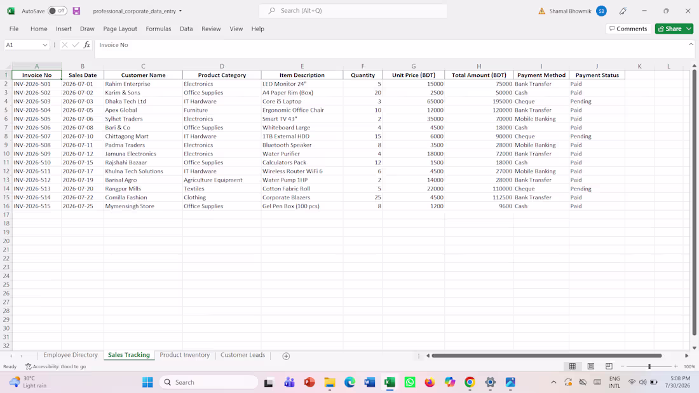Click the add new sheet plus icon

pos(286,356)
